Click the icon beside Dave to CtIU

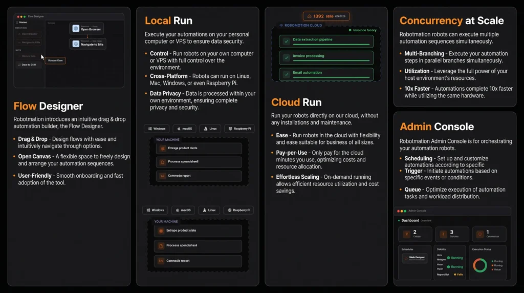19,65
